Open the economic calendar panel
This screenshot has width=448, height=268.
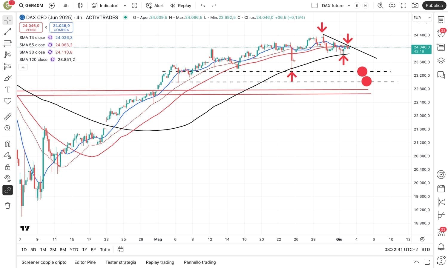click(441, 188)
